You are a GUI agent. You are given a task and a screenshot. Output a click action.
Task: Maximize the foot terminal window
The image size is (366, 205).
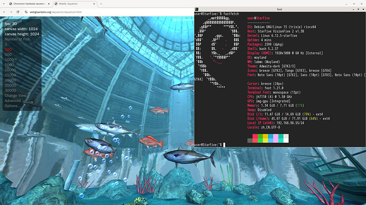(358, 10)
